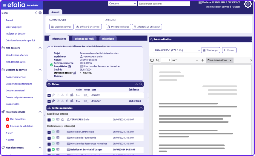Viewport: 255px width, 156px height.
Task: Toggle the check circle for Direction de l'autonomie
Action: (53, 138)
